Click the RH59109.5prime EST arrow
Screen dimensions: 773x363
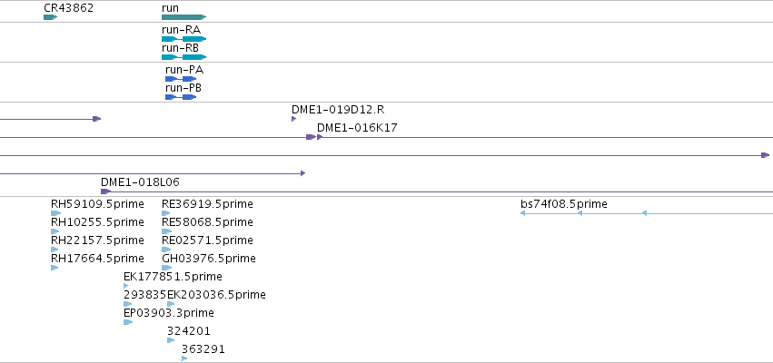pos(55,213)
